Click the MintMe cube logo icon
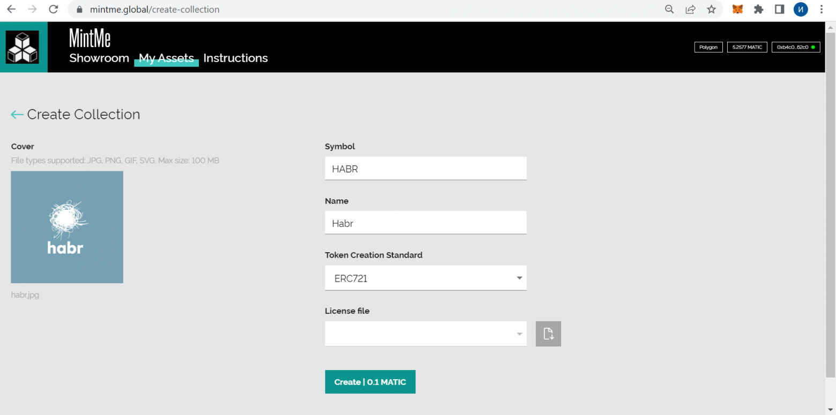 click(23, 47)
